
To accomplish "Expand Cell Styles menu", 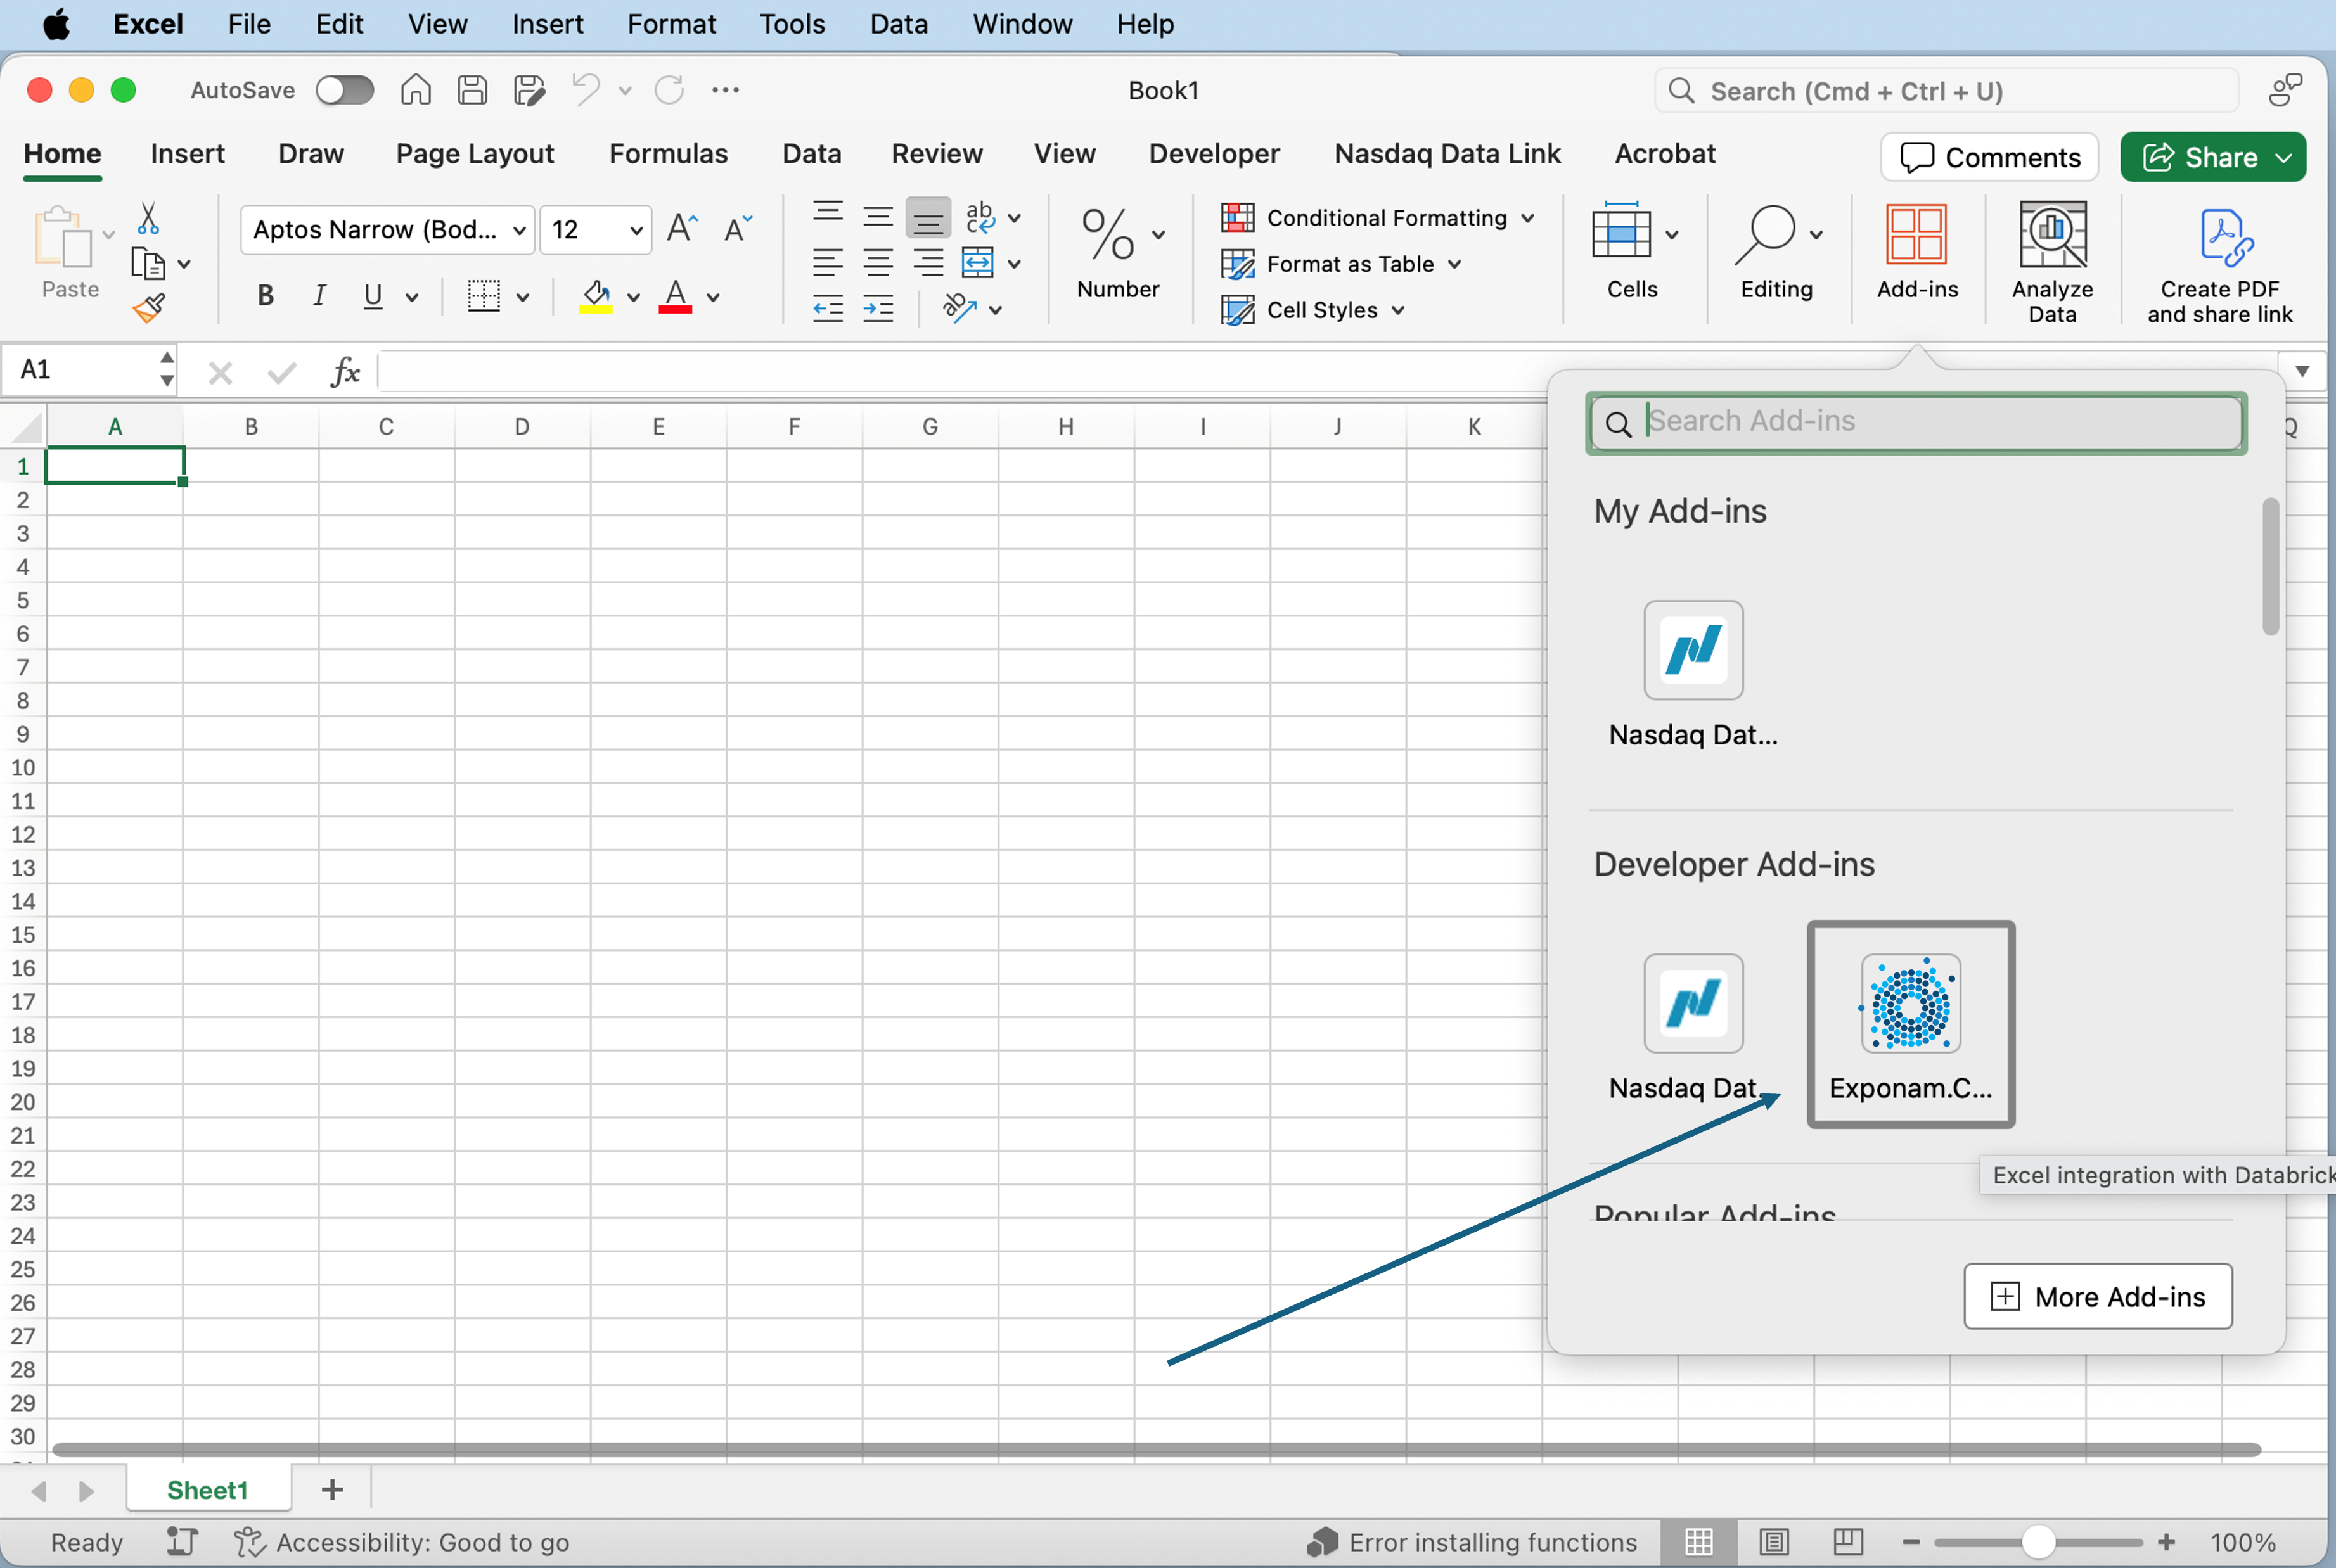I will coord(1397,310).
